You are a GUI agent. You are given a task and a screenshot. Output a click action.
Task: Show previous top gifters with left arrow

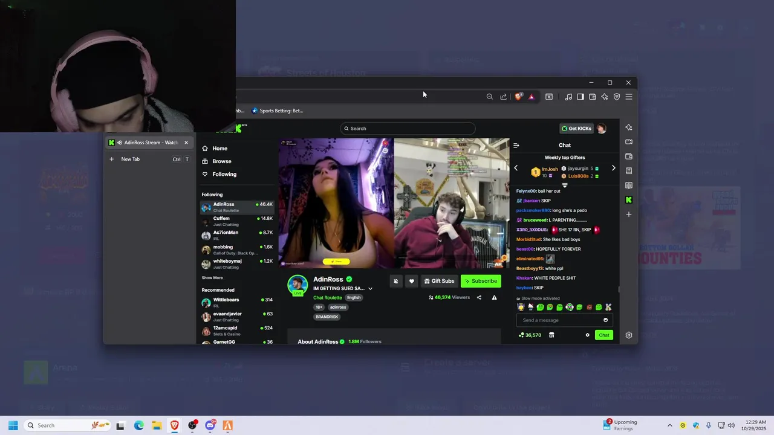(516, 168)
